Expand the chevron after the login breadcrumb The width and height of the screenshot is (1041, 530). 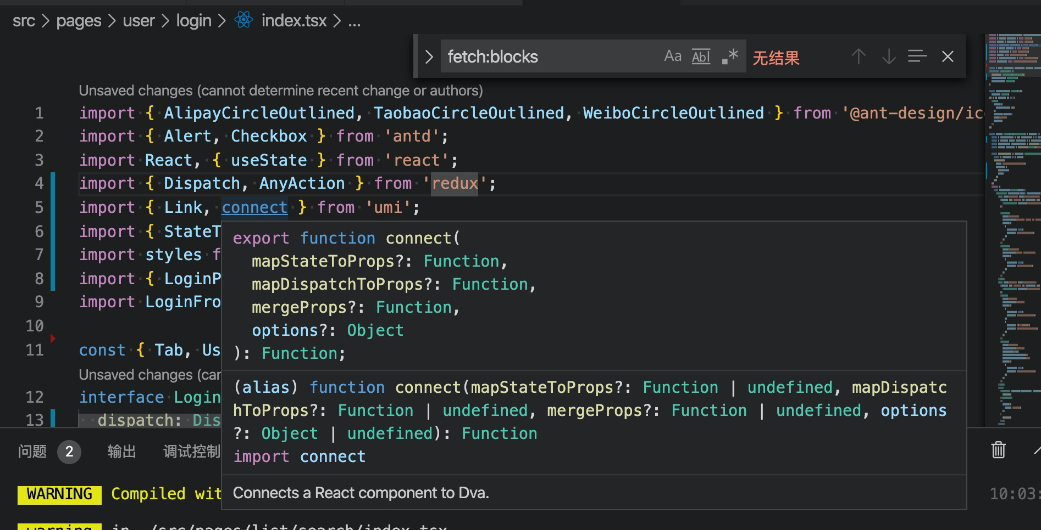click(x=223, y=20)
